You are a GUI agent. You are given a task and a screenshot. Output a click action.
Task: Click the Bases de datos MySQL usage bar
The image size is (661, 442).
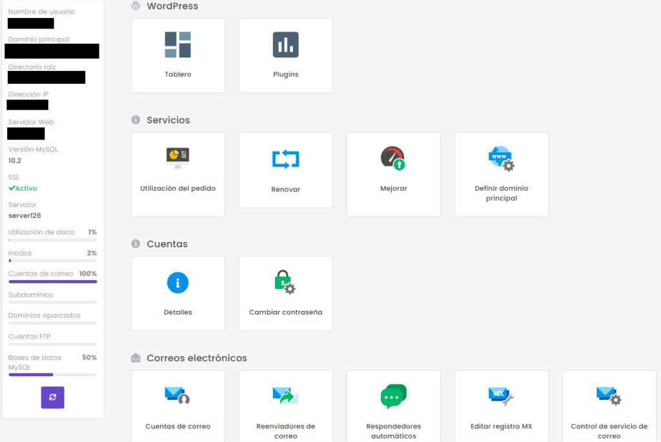click(52, 374)
